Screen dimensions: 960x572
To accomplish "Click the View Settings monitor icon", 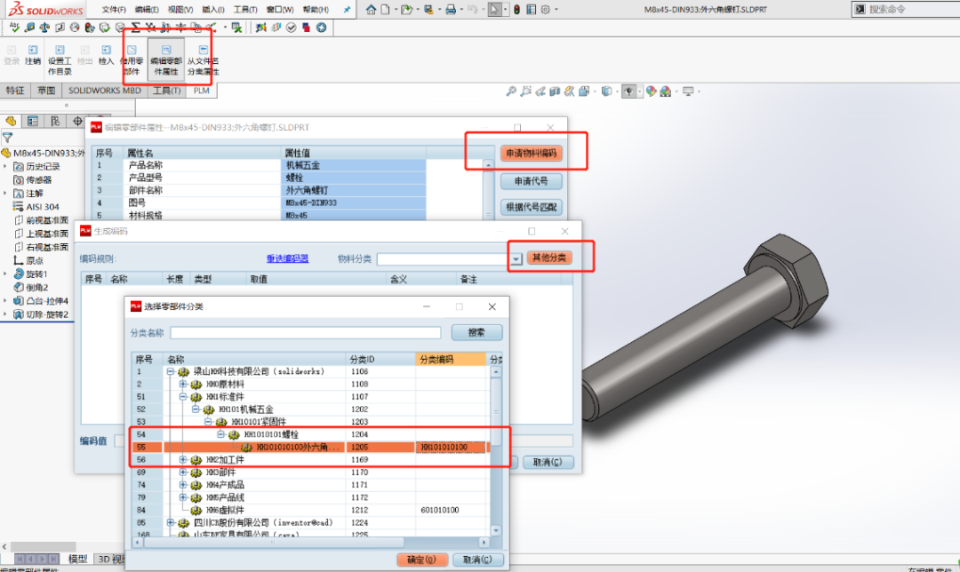I will click(688, 91).
